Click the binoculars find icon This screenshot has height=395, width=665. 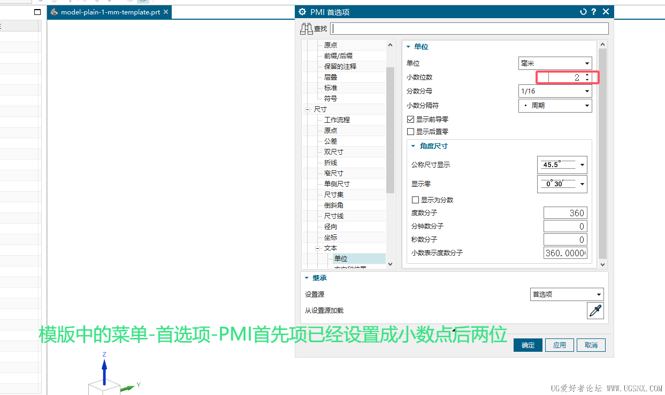306,29
